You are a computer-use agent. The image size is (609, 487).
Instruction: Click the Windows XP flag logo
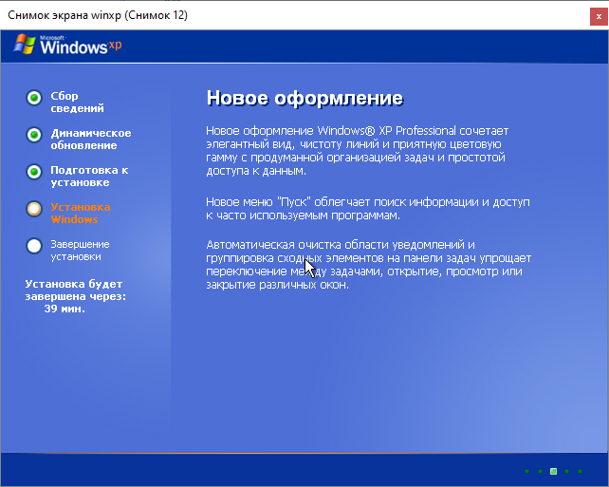point(25,44)
